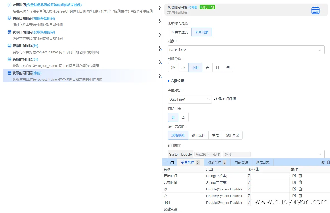The height and width of the screenshot is (213, 330).
Task: Delete the 开始时间 variable
Action: 300,175
